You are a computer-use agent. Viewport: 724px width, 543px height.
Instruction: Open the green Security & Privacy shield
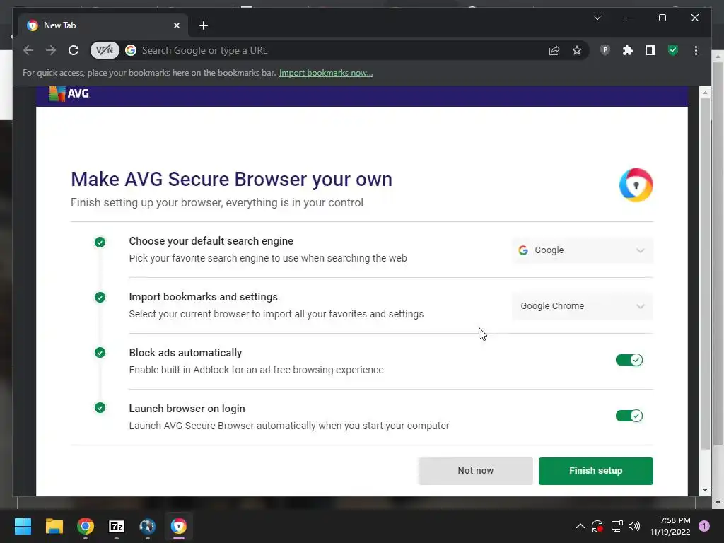click(x=673, y=50)
